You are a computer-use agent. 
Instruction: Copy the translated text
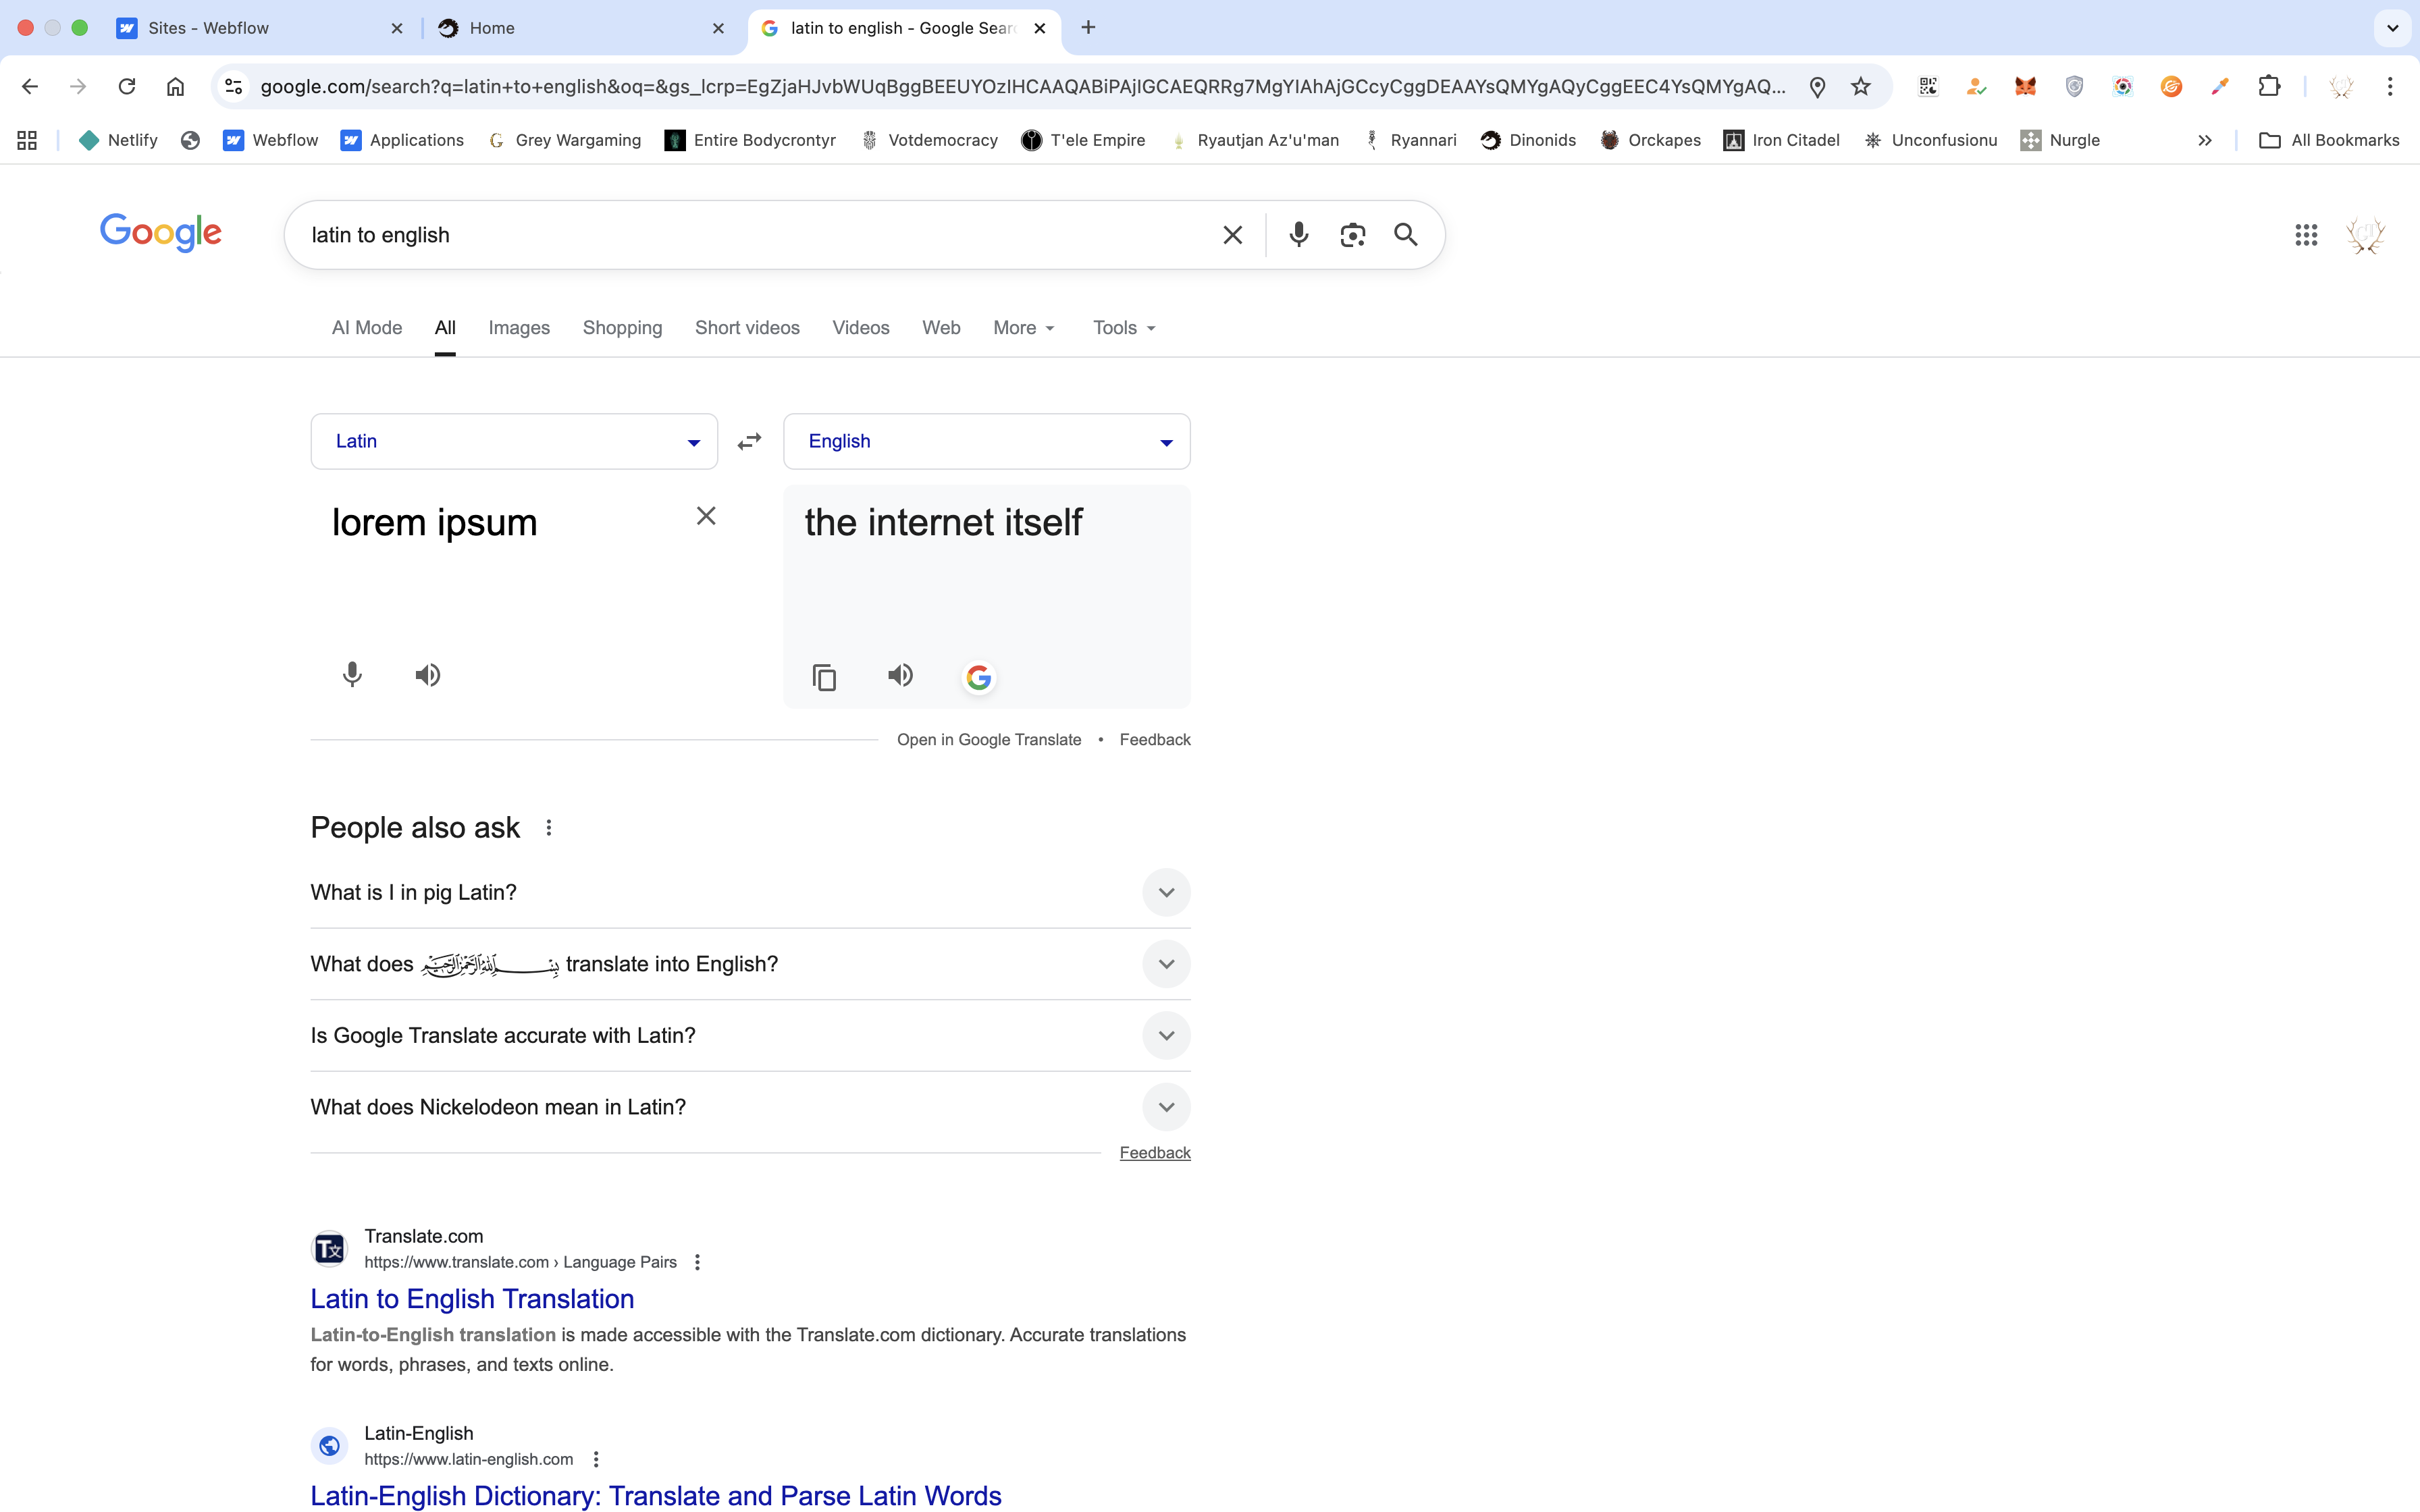click(824, 677)
